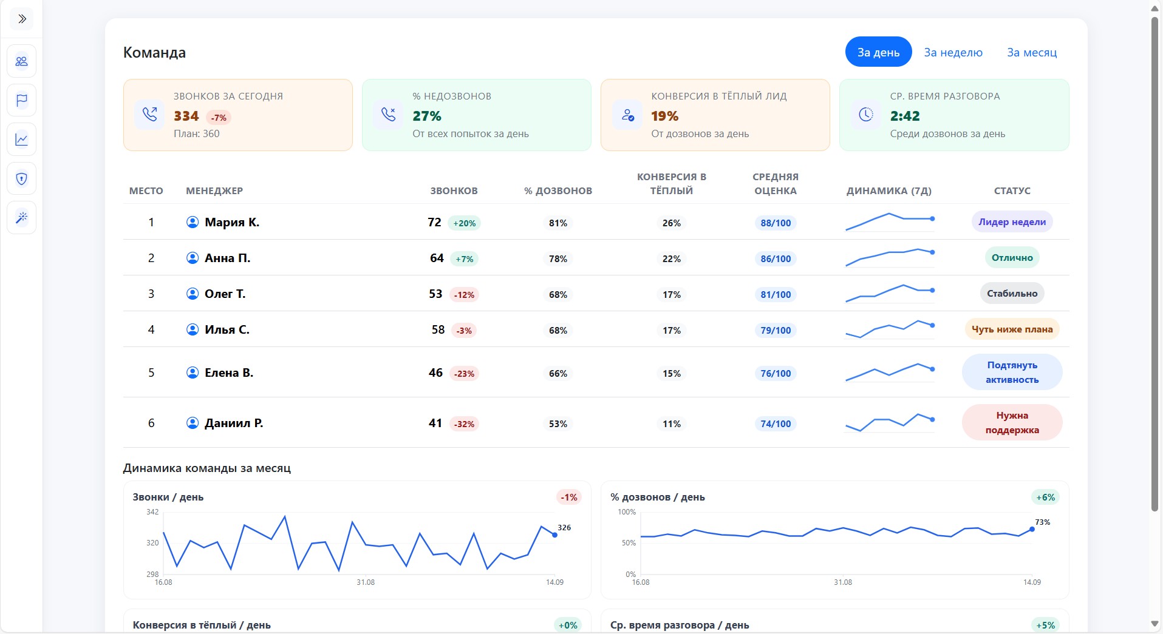Click the Подтянуть активность status badge
The image size is (1163, 634).
click(x=1012, y=373)
